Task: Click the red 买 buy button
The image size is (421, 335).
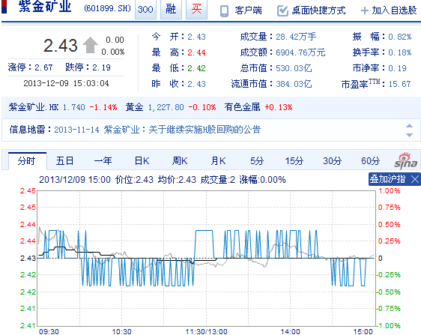Action: (196, 10)
